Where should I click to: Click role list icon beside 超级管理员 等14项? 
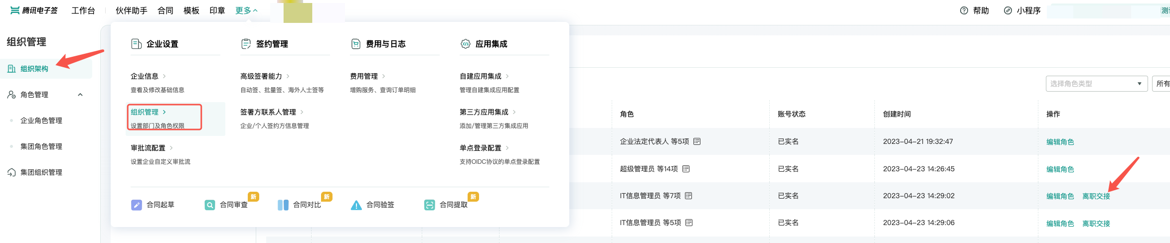point(686,169)
